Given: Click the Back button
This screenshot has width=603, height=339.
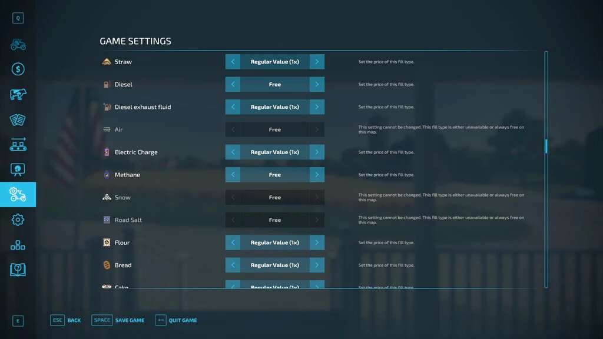Looking at the screenshot, I should [x=66, y=320].
